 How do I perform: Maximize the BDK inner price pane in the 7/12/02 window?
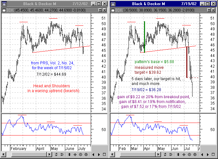click(100, 10)
